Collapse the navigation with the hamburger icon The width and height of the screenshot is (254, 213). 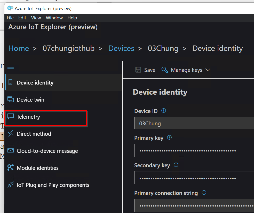[x=11, y=67]
